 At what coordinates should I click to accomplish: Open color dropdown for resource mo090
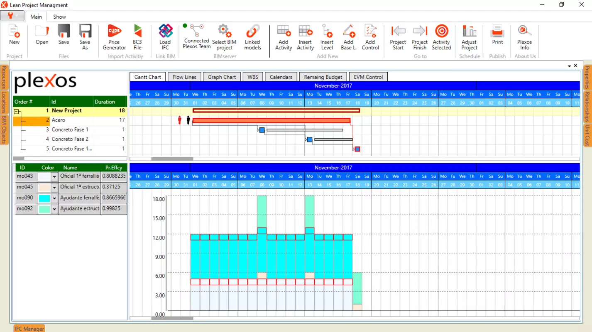(54, 198)
